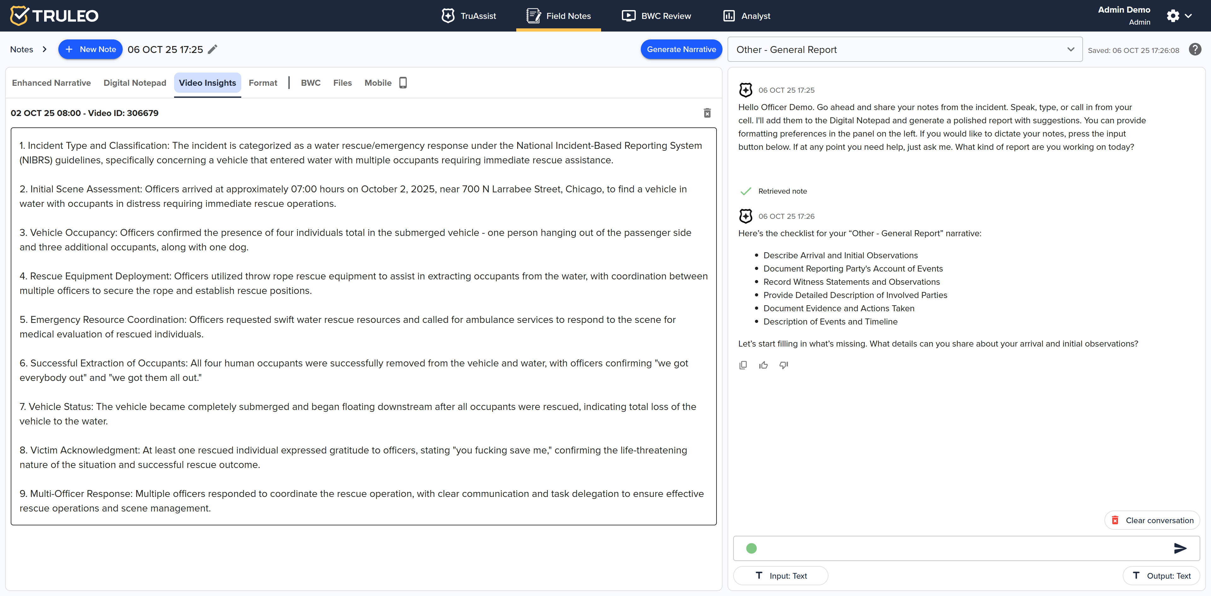Click the Truleo logo
The width and height of the screenshot is (1211, 596).
54,15
